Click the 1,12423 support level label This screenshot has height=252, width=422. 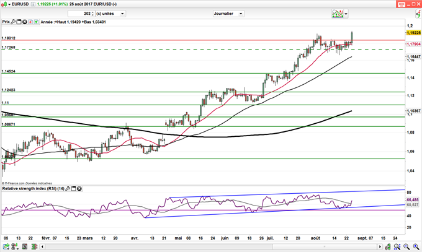8,90
